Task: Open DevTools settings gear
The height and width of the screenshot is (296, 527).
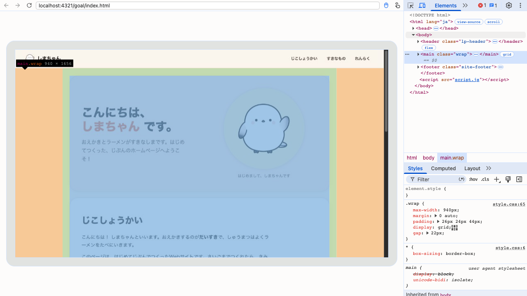Action: click(x=509, y=5)
